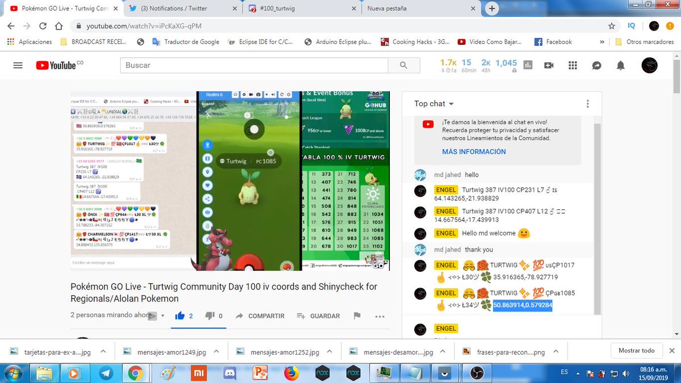This screenshot has height=383, width=681.
Task: Open the notifications bell
Action: pyautogui.click(x=621, y=65)
